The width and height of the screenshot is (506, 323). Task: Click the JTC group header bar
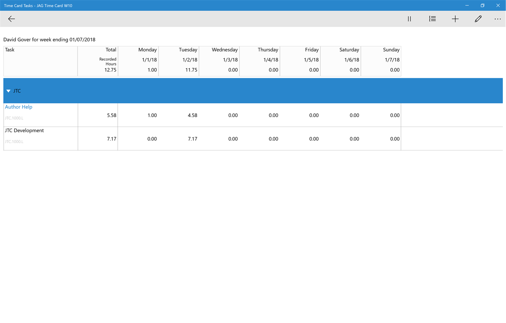click(x=253, y=91)
